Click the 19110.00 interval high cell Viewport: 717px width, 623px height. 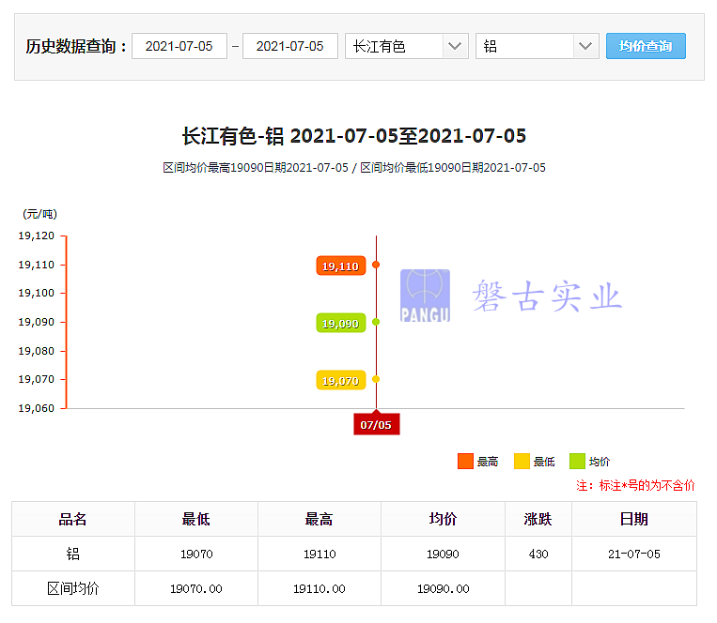(x=320, y=588)
